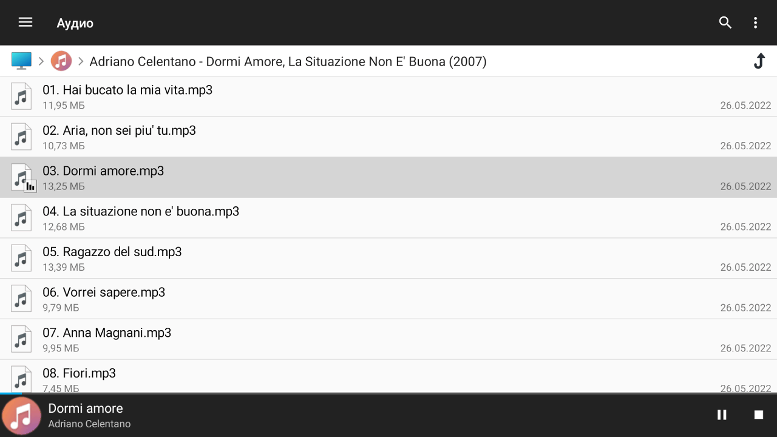Viewport: 777px width, 437px height.
Task: Click the music library breadcrumb icon
Action: [61, 61]
